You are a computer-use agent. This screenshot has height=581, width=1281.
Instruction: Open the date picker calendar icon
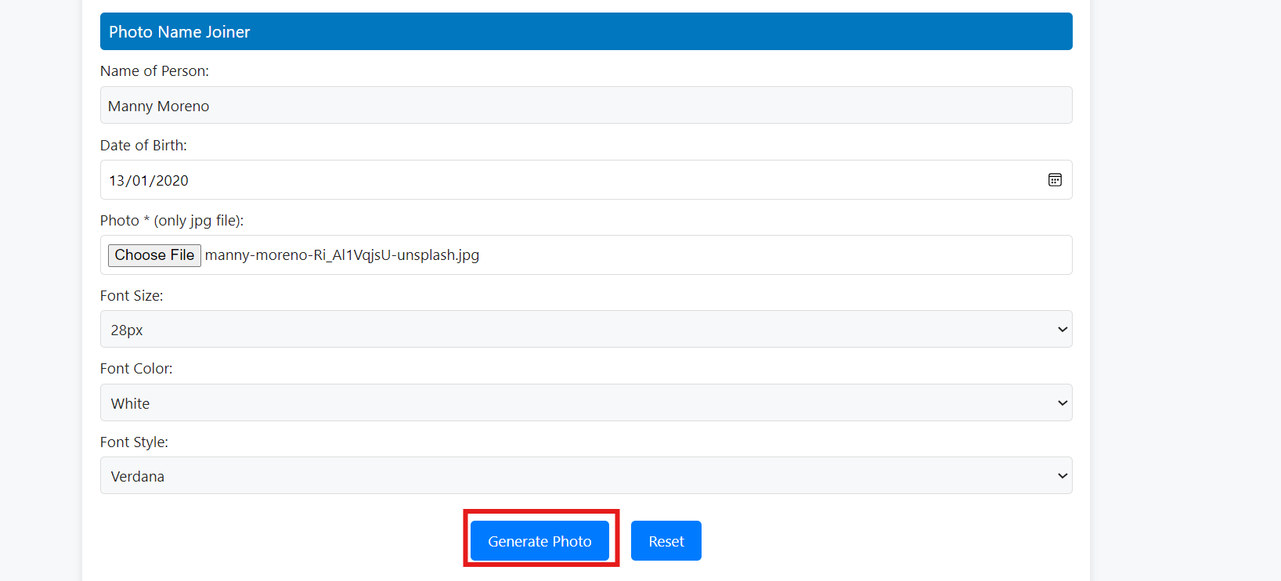click(1055, 180)
